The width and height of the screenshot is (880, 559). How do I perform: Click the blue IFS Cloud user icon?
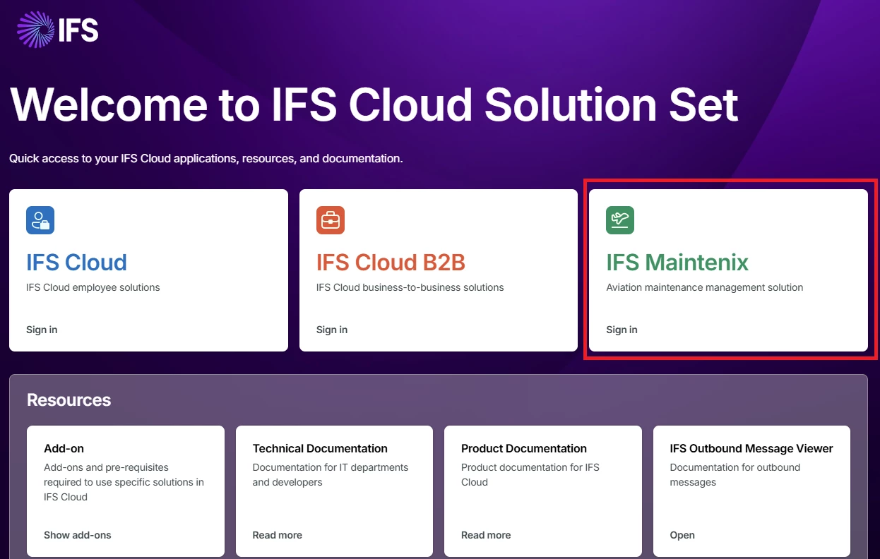tap(40, 220)
